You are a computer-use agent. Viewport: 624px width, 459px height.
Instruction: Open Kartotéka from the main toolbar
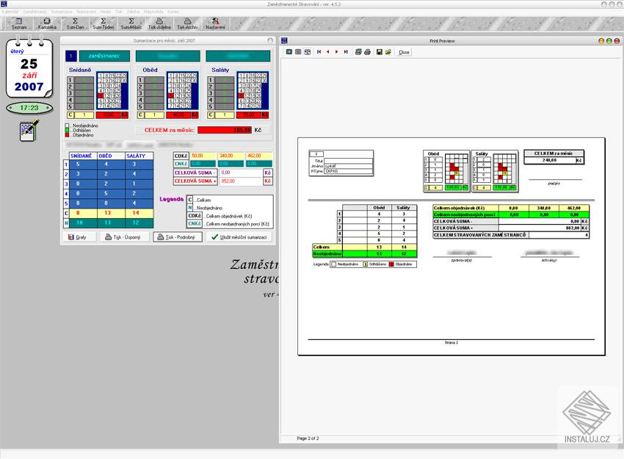click(47, 24)
